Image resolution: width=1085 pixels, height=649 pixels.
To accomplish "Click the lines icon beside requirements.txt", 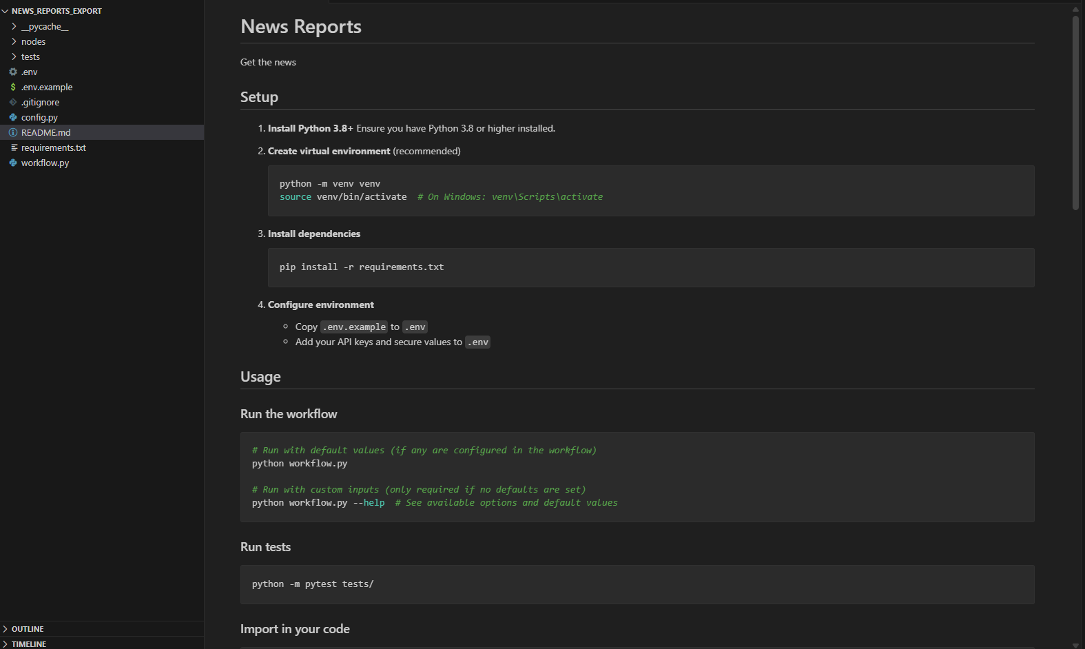I will point(14,147).
